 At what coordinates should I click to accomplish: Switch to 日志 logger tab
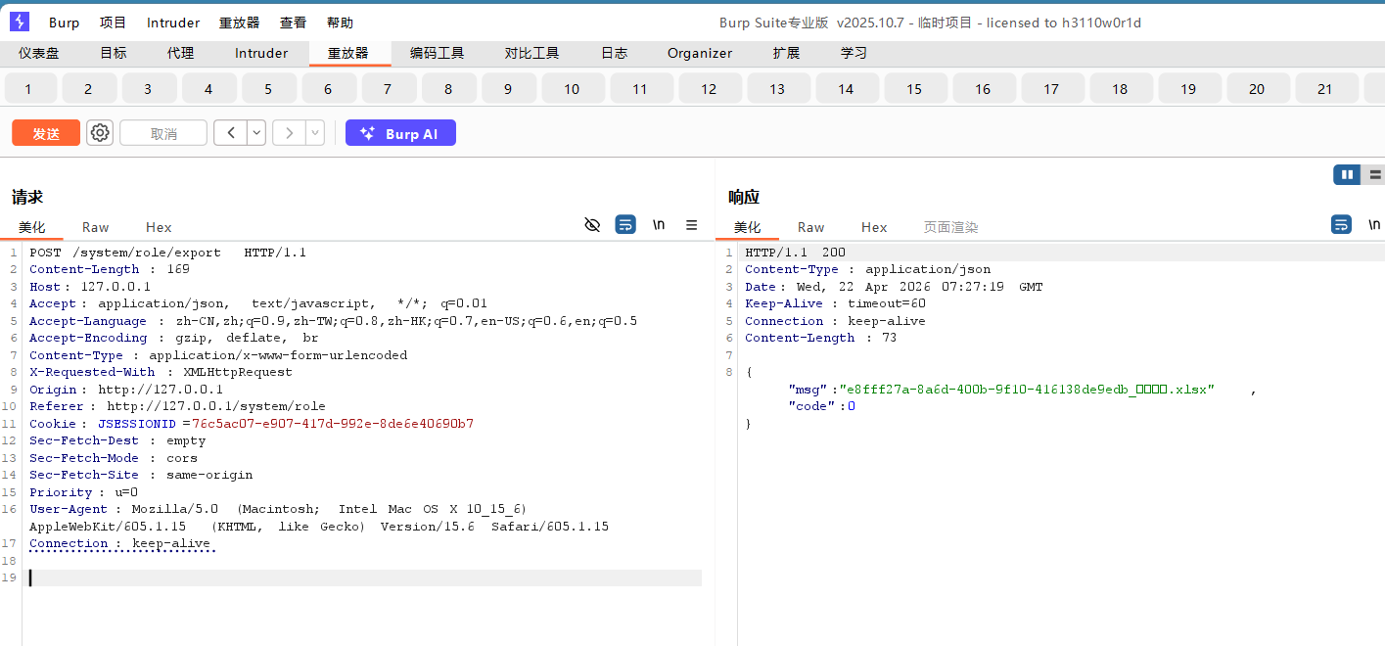tap(614, 54)
